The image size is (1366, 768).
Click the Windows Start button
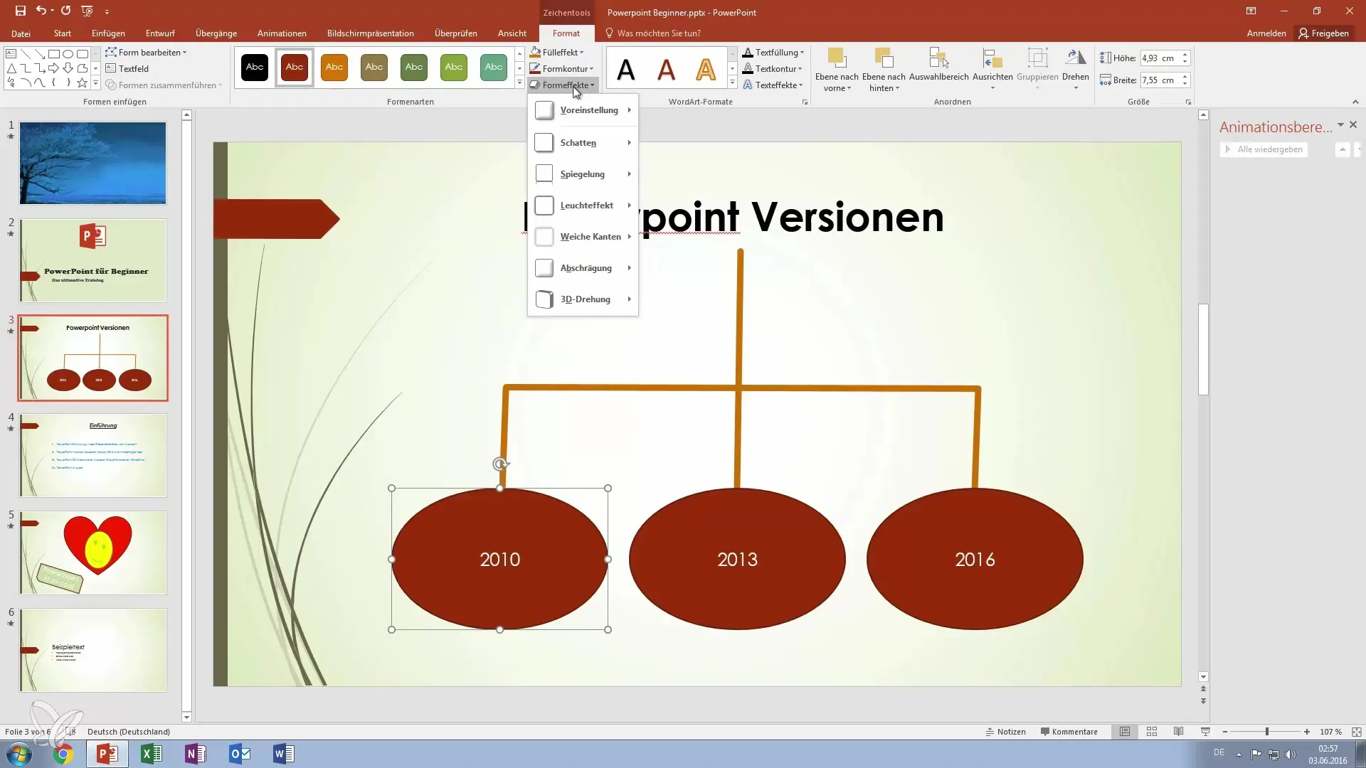[19, 754]
